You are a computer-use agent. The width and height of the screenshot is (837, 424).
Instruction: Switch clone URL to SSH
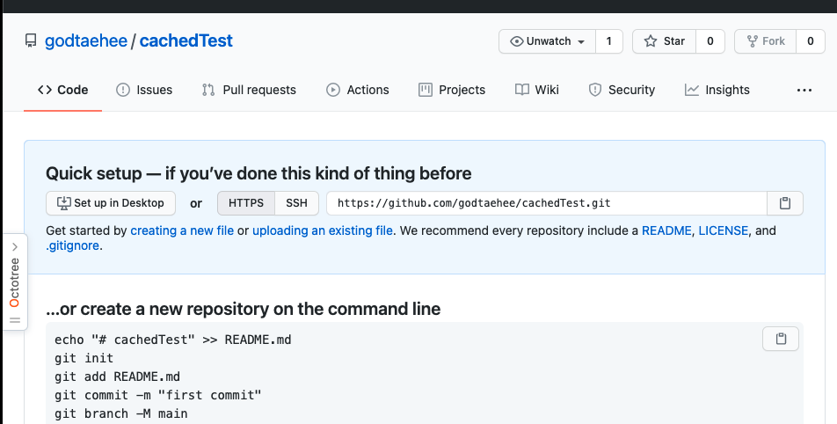(x=297, y=203)
